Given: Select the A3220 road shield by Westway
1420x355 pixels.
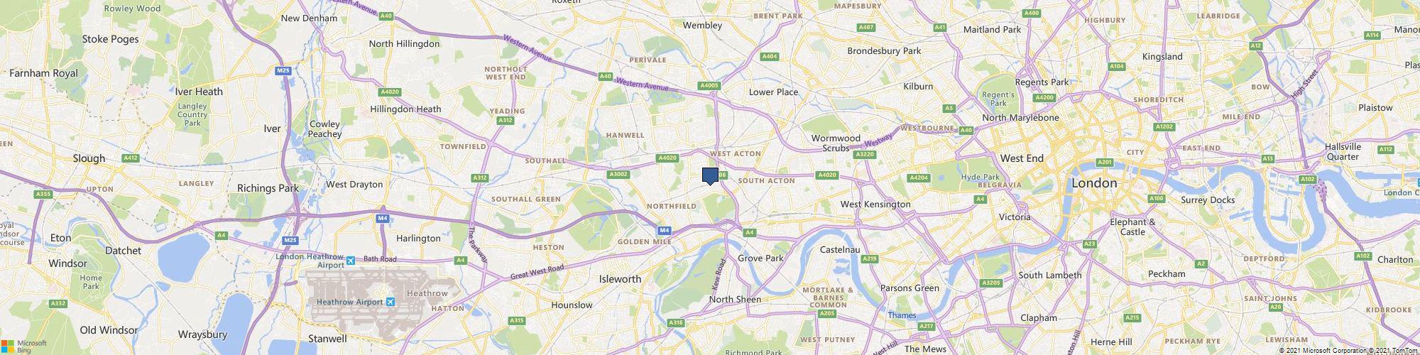Looking at the screenshot, I should point(864,154).
